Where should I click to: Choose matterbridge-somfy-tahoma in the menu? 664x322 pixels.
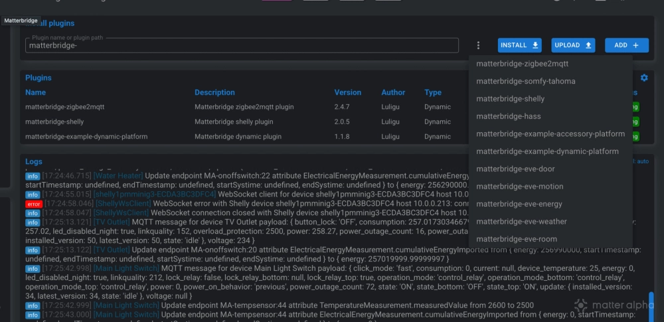525,81
